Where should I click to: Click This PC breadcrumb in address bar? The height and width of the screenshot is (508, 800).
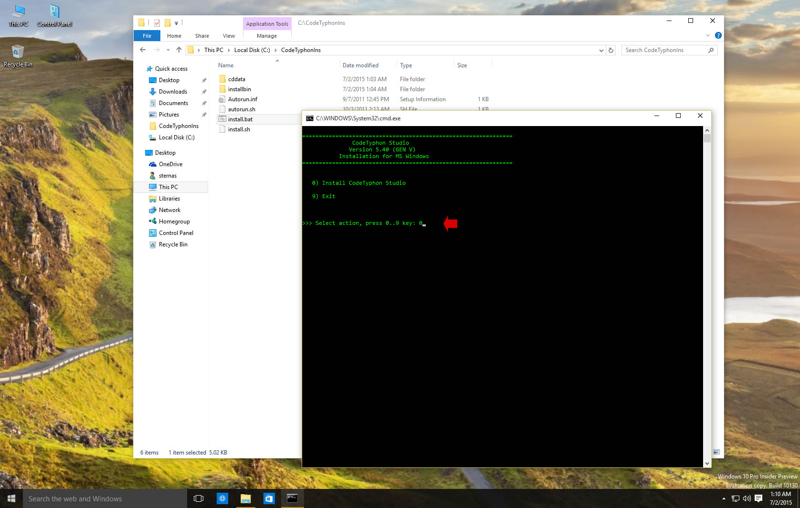point(213,50)
